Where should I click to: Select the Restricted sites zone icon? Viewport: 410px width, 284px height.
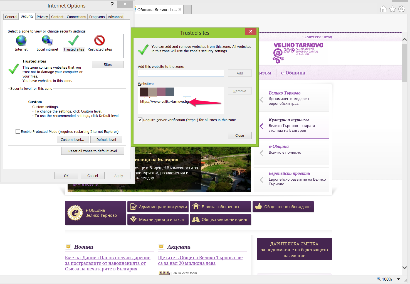pyautogui.click(x=99, y=41)
